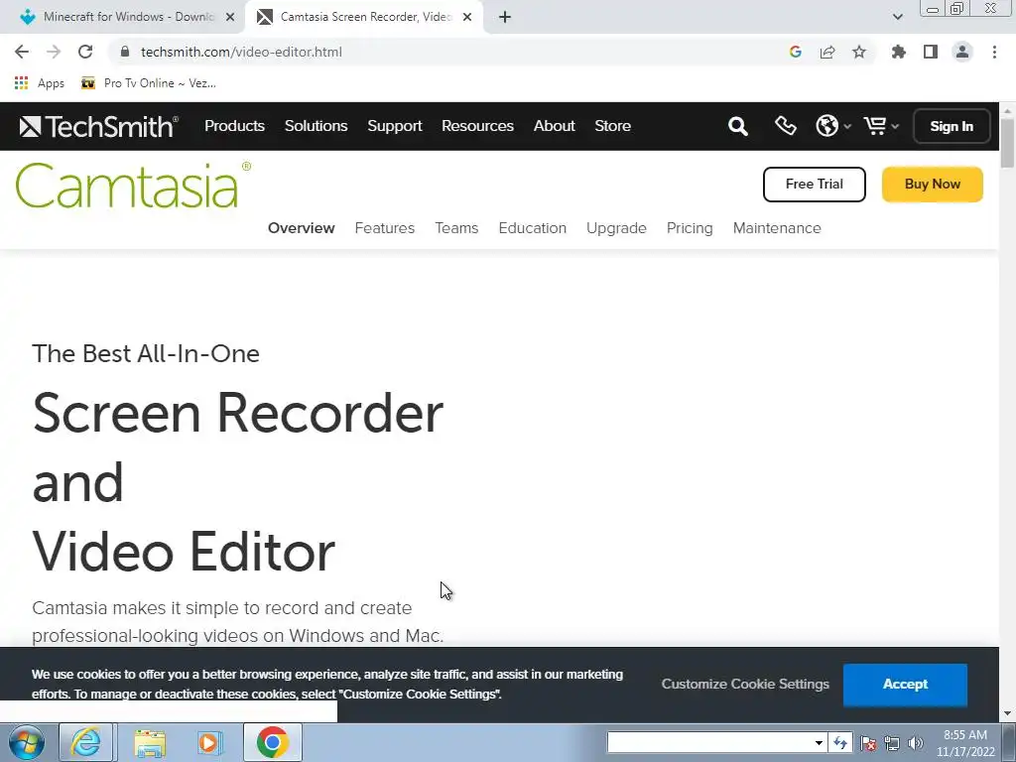Bookmark this page with the star icon
Image resolution: width=1016 pixels, height=762 pixels.
859,52
